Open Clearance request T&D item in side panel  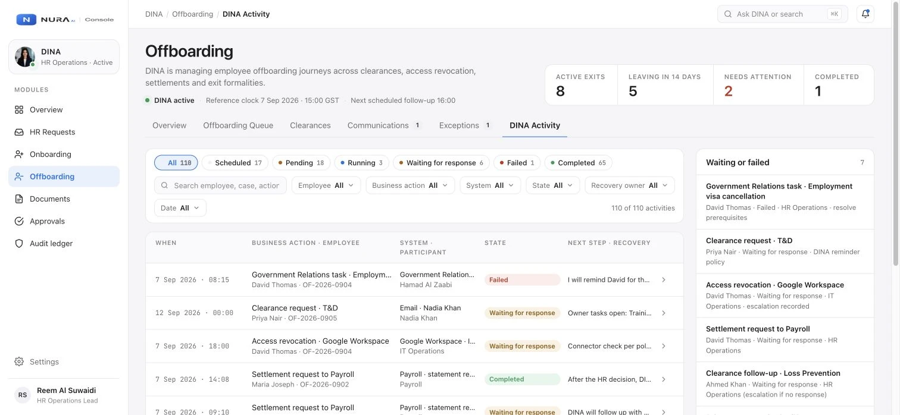click(x=785, y=251)
